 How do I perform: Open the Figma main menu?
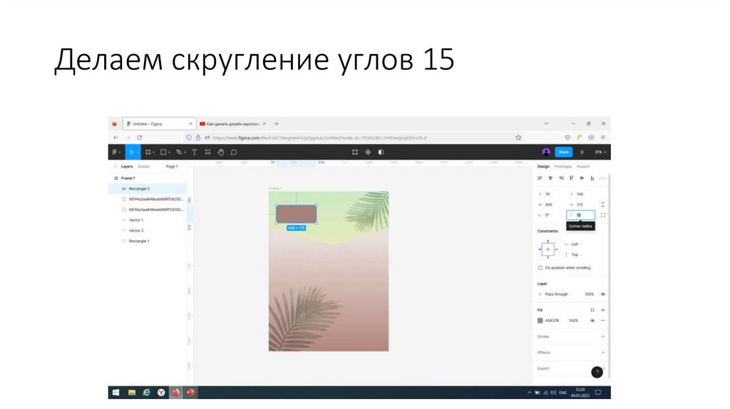(115, 152)
